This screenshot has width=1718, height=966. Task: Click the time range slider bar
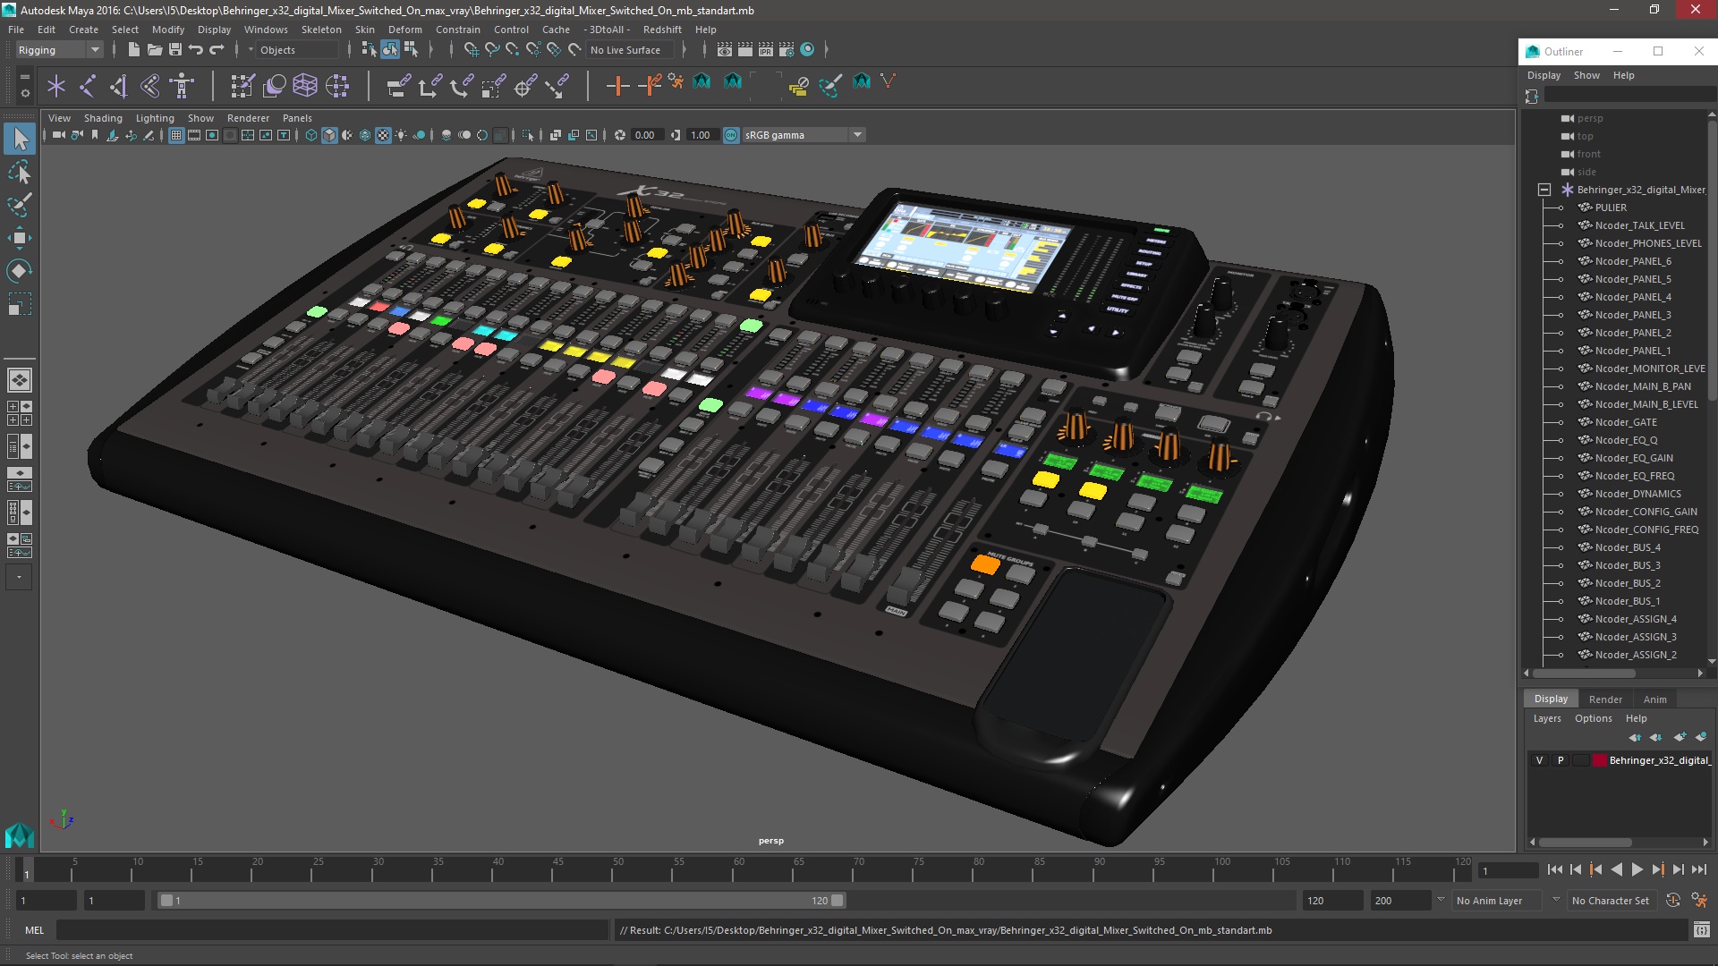(501, 901)
